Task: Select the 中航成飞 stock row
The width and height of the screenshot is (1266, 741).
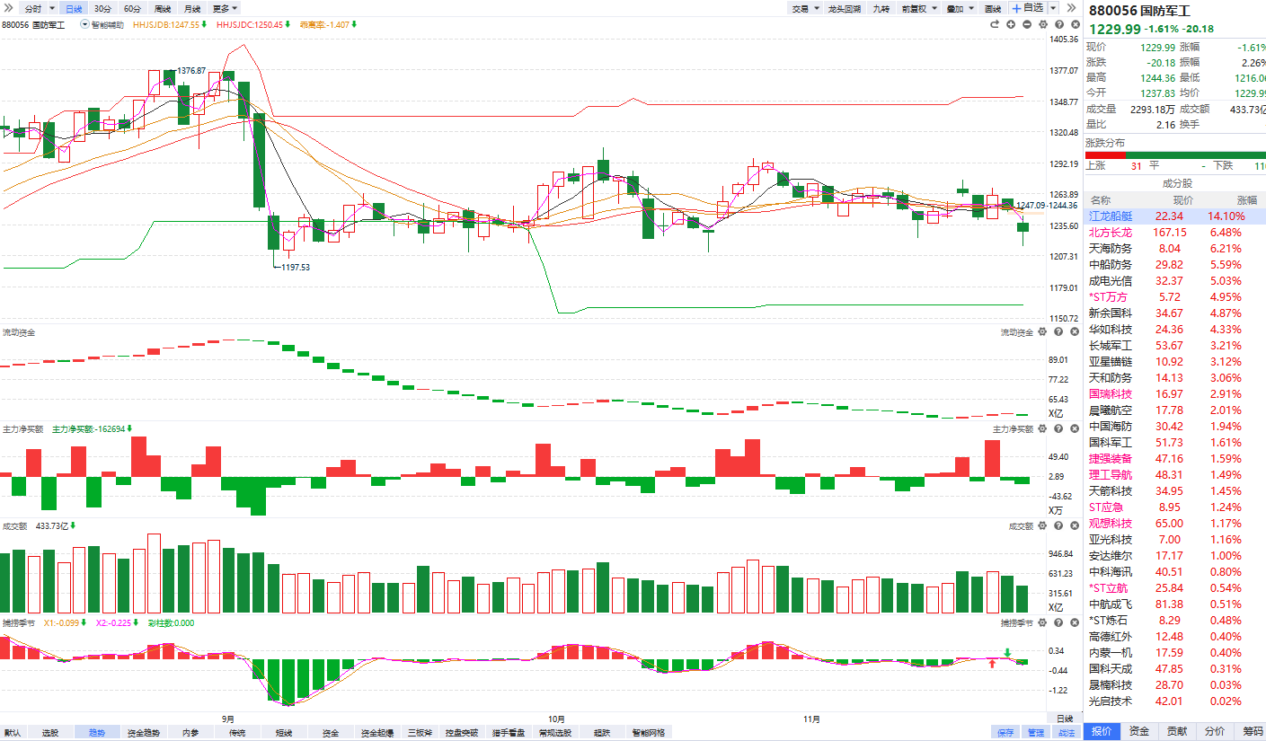Action: click(1175, 604)
